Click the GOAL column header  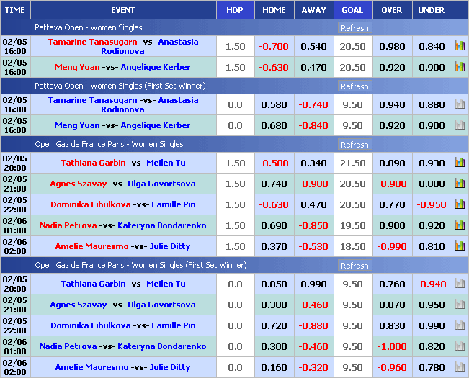point(352,10)
